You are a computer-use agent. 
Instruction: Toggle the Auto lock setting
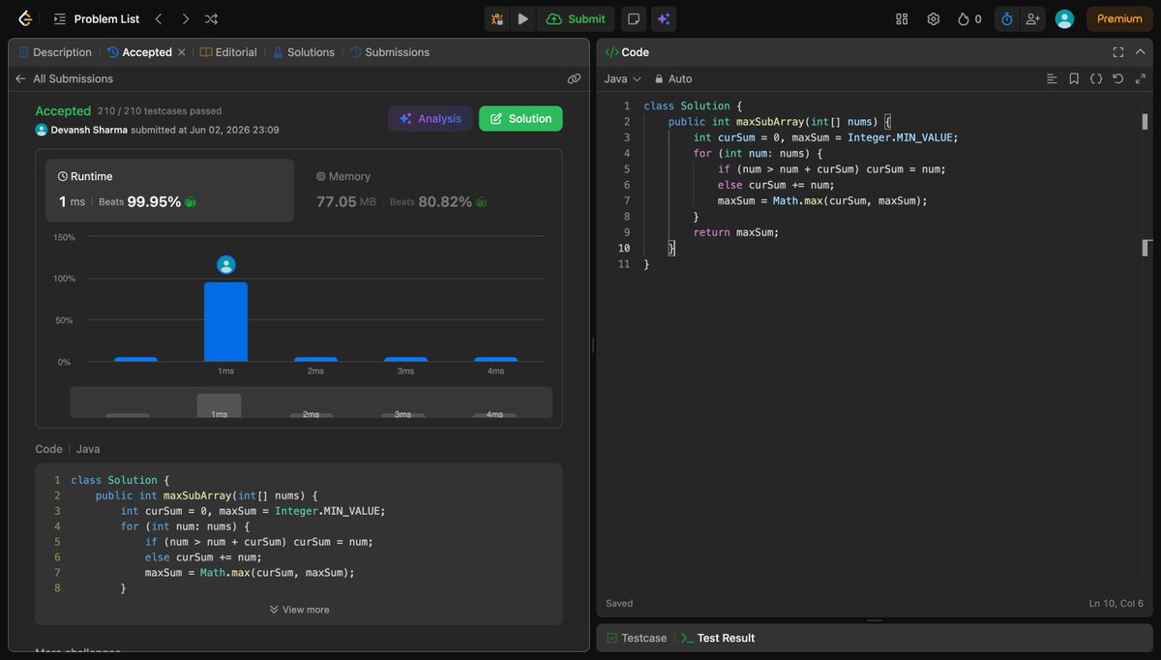(673, 78)
